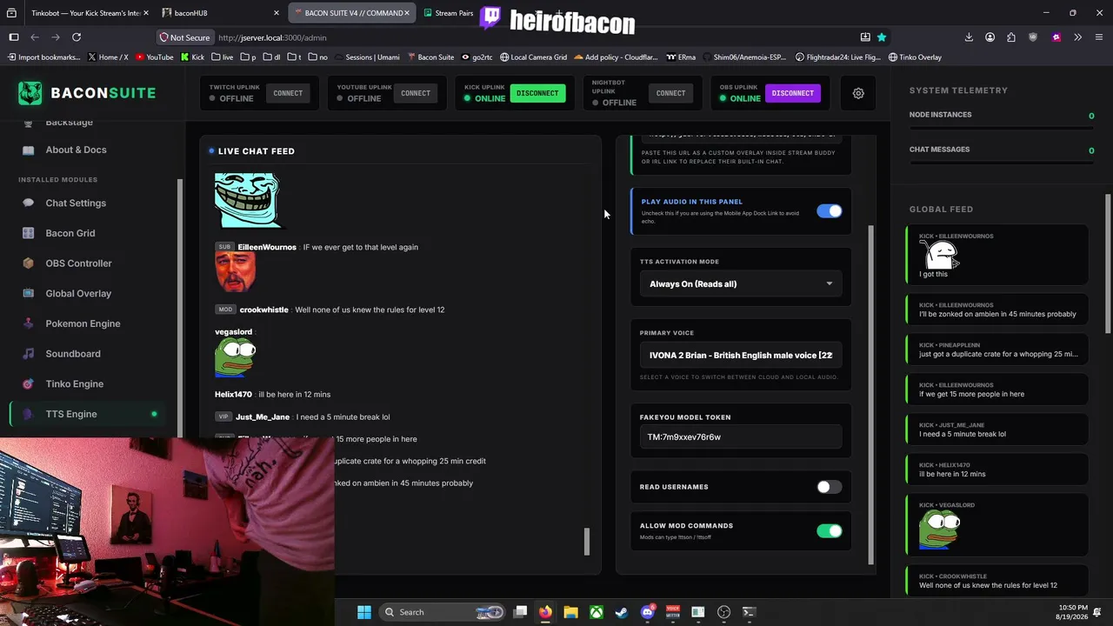Click the Bacon Grid module icon

[x=28, y=233]
